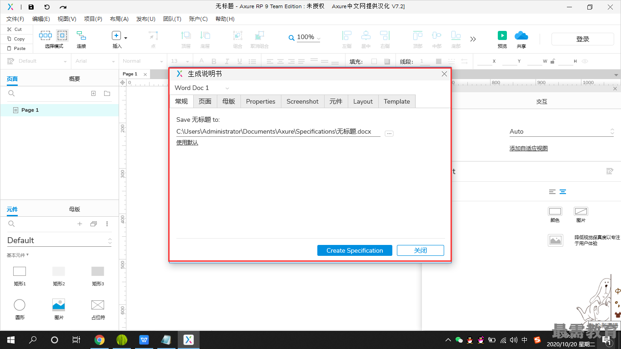Click the 圆形 ellipse widget

coord(20,305)
